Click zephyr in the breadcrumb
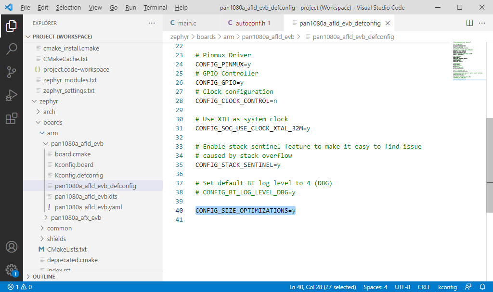 (180, 37)
